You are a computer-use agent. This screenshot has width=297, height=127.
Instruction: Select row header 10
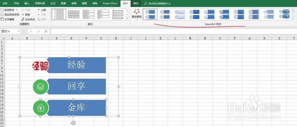(2, 75)
